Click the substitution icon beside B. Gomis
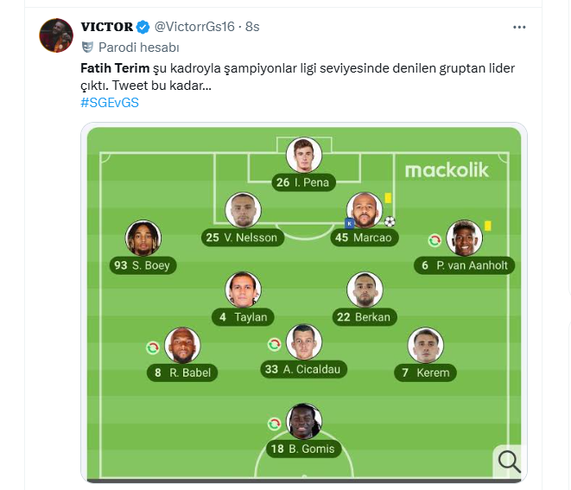 (275, 423)
